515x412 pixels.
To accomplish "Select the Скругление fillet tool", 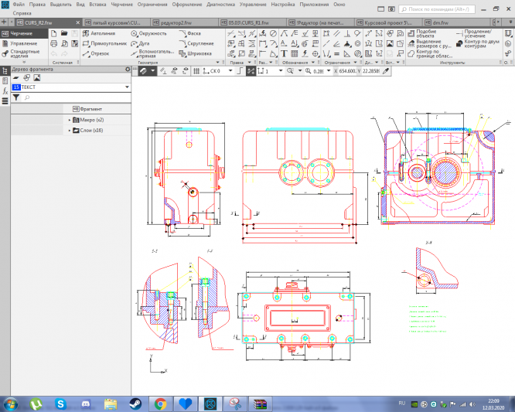I will (x=199, y=44).
